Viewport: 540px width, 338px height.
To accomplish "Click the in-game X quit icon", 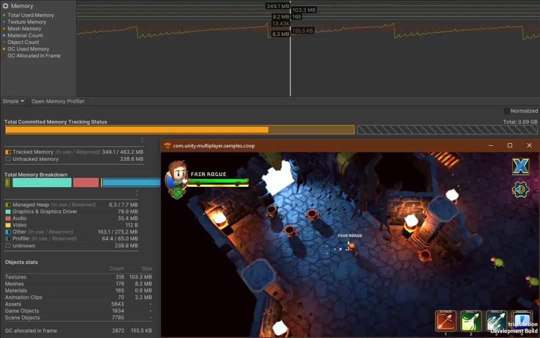I will (521, 166).
